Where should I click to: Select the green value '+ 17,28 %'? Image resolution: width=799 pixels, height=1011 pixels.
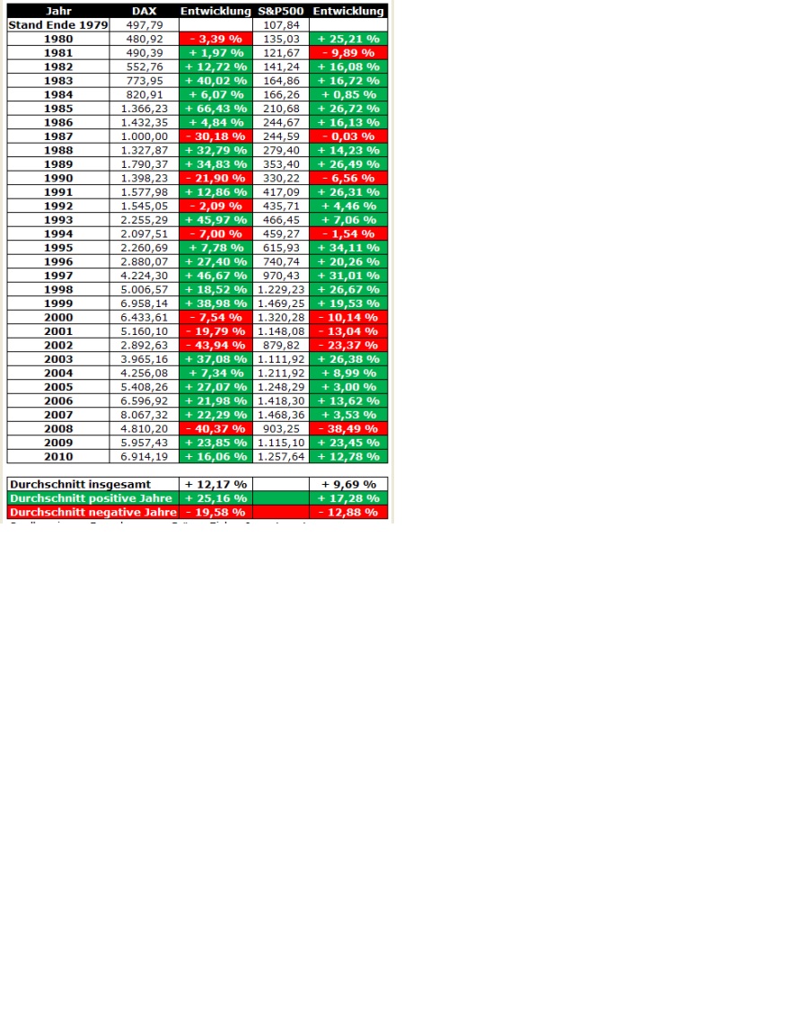348,498
